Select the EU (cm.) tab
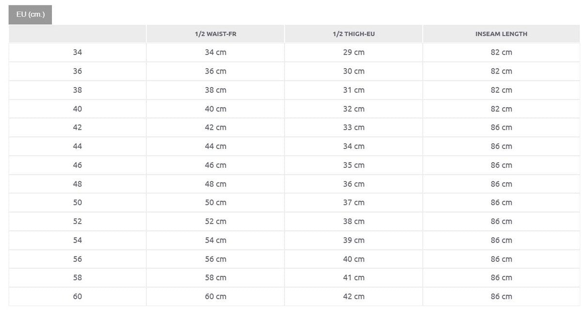 tap(30, 15)
